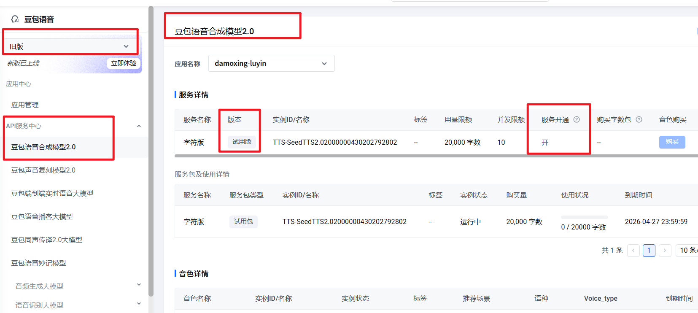The image size is (698, 313).
Task: Click help icon beside 服务开通 column
Action: (577, 119)
